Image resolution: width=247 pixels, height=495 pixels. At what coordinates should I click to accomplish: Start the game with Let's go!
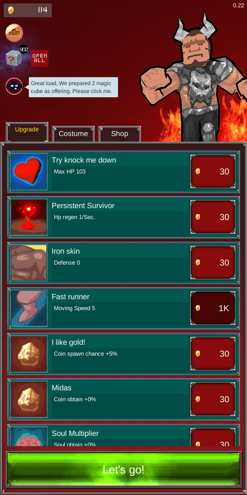[x=123, y=470]
